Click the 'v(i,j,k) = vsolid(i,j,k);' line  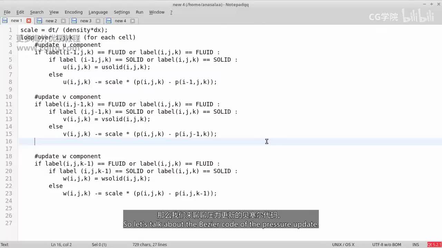tap(107, 119)
